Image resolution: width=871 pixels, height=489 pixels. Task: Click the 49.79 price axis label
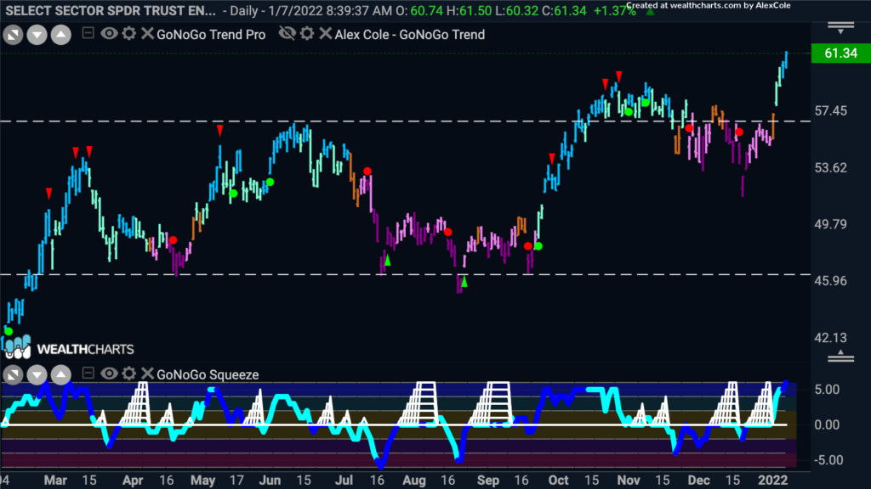[x=830, y=224]
